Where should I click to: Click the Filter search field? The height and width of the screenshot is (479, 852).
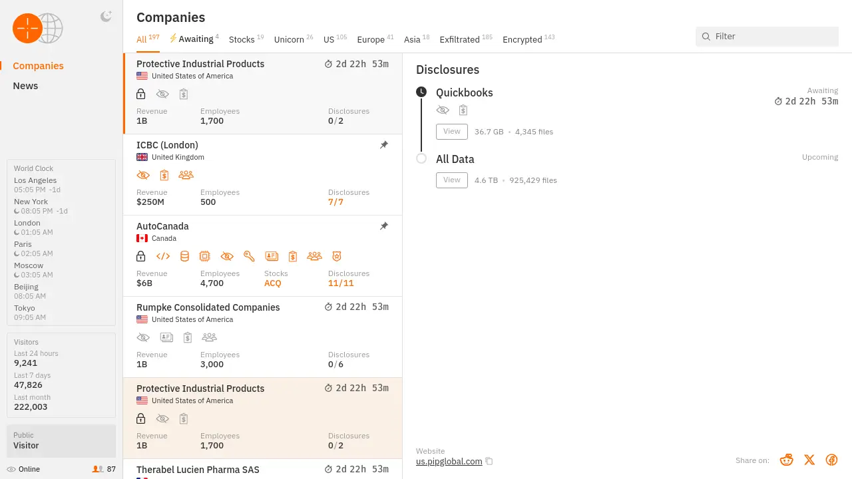coord(772,37)
